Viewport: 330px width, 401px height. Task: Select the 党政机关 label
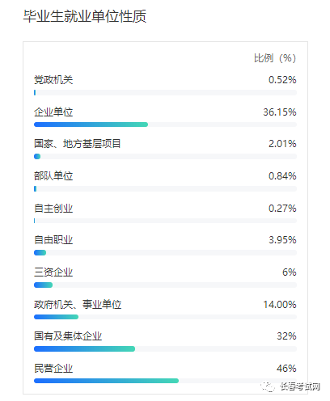pyautogui.click(x=53, y=80)
